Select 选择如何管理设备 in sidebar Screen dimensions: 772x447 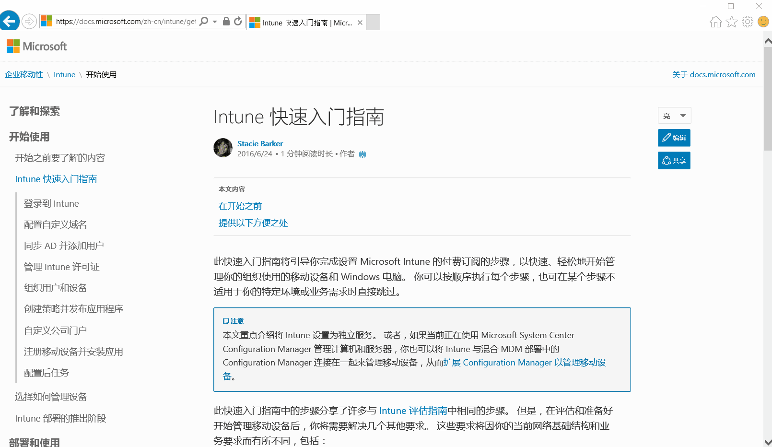pyautogui.click(x=51, y=397)
